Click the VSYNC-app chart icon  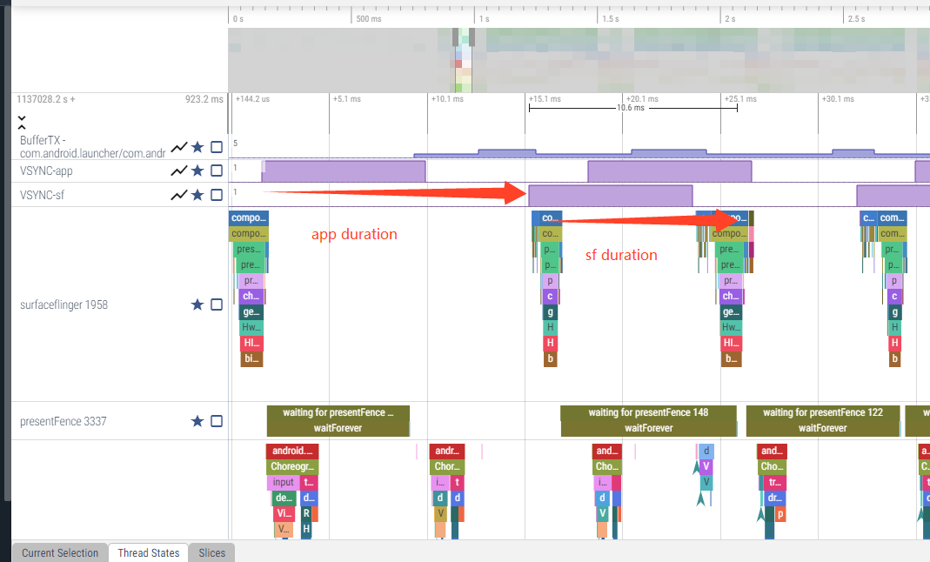click(x=179, y=171)
